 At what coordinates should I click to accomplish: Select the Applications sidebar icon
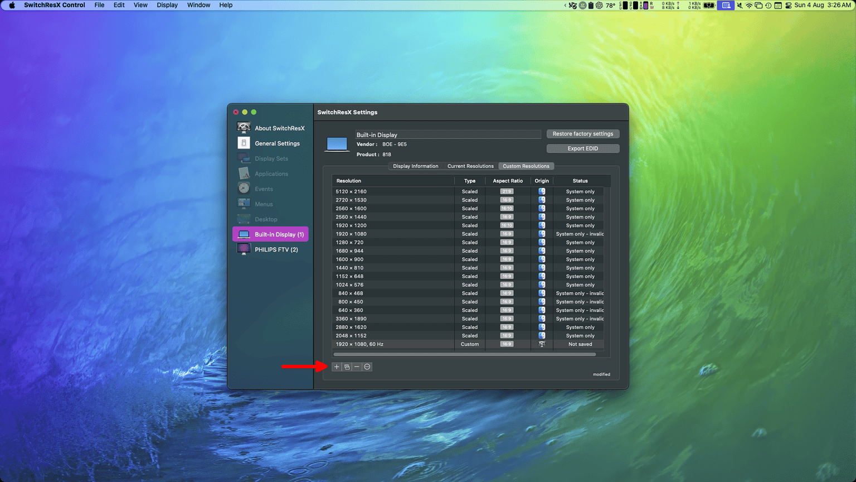244,173
